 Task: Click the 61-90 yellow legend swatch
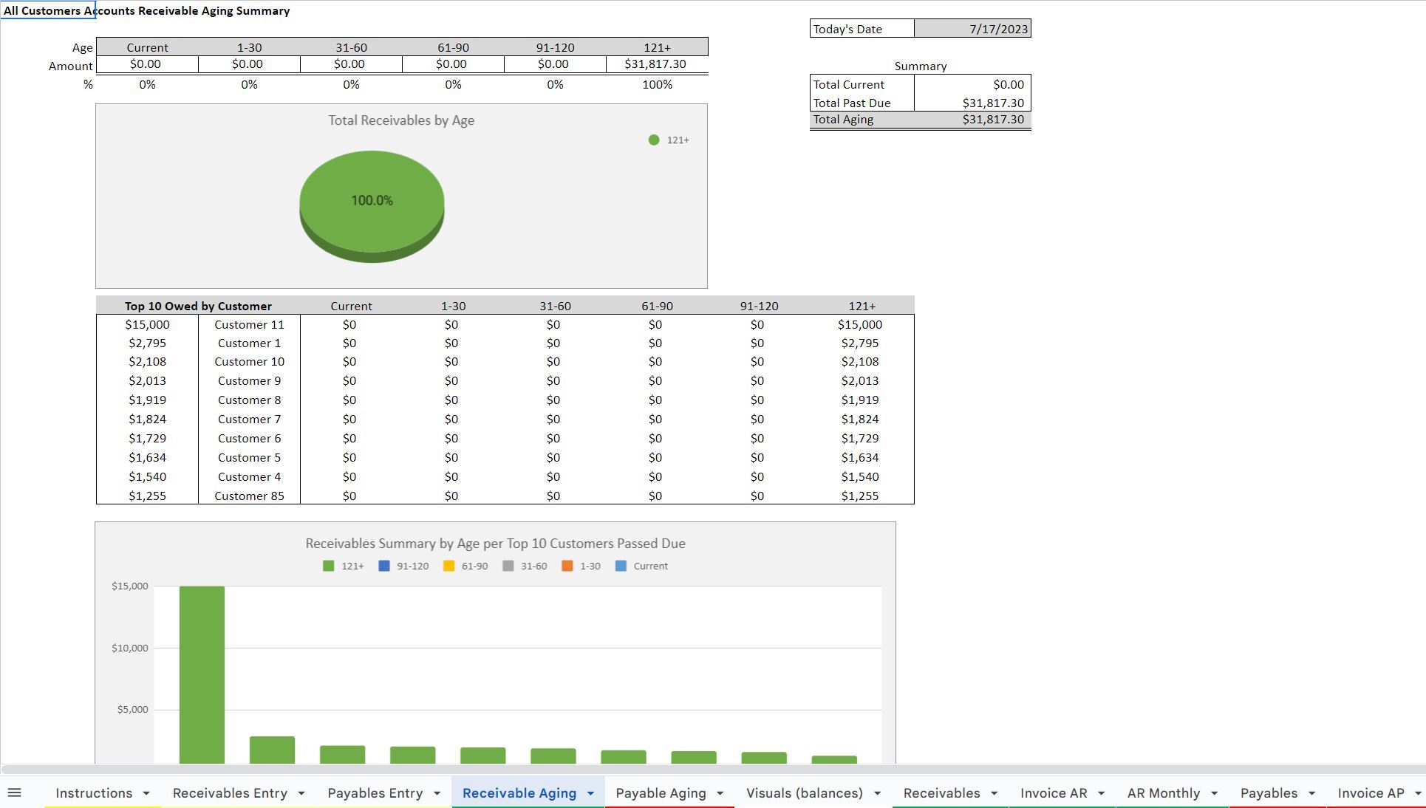[449, 566]
